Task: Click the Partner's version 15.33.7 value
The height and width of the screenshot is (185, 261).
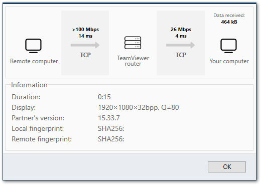Action: coord(109,118)
